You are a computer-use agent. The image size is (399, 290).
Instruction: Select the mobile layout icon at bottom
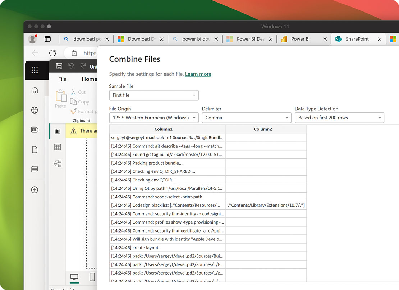coord(92,277)
